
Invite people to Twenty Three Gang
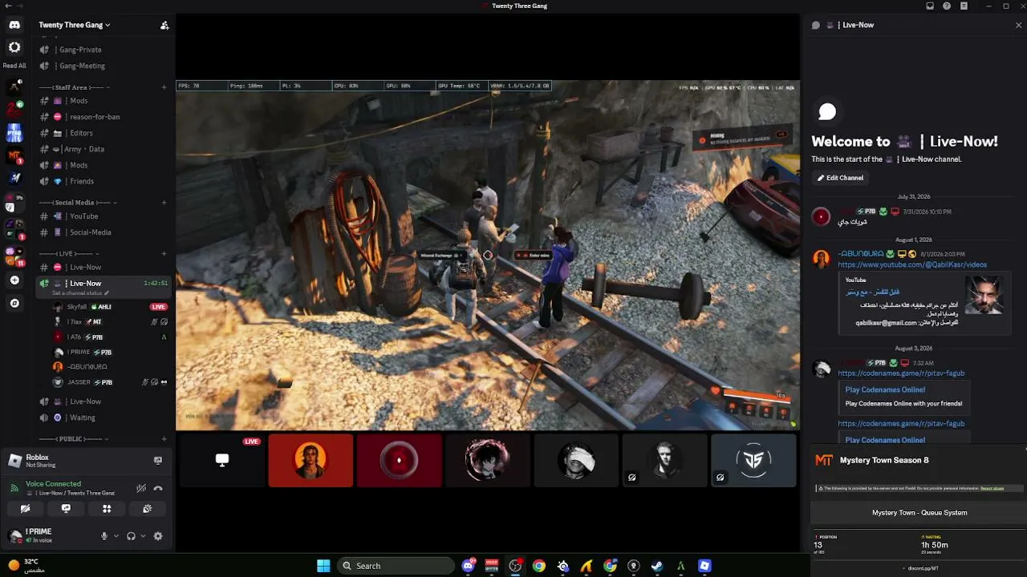pyautogui.click(x=164, y=26)
